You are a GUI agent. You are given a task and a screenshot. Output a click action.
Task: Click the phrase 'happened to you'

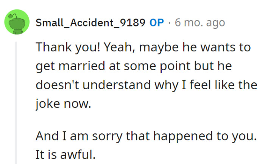click(207, 136)
